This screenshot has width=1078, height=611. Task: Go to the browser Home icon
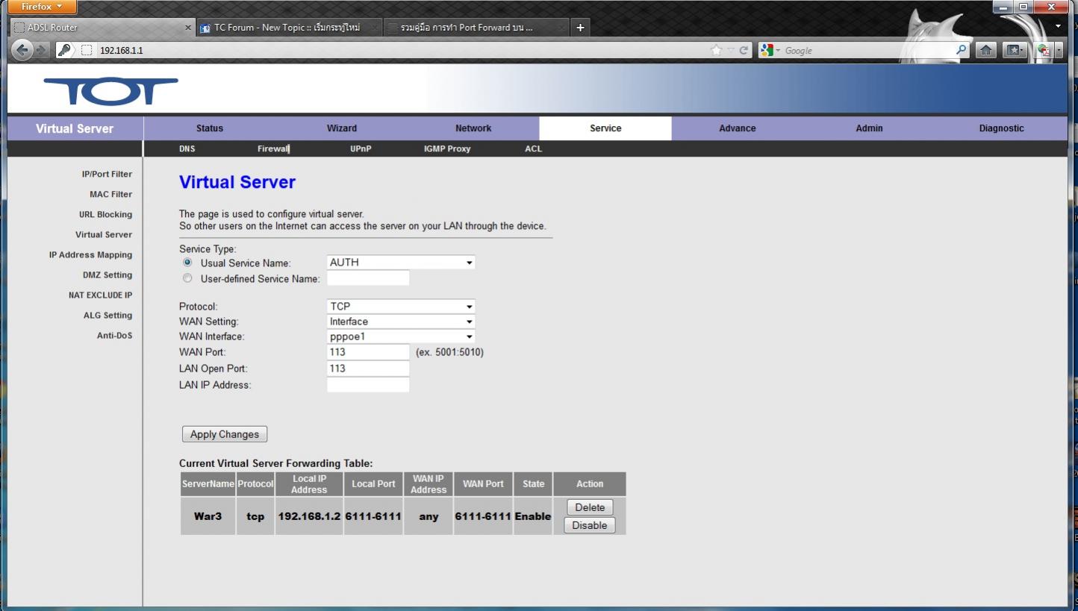click(987, 50)
